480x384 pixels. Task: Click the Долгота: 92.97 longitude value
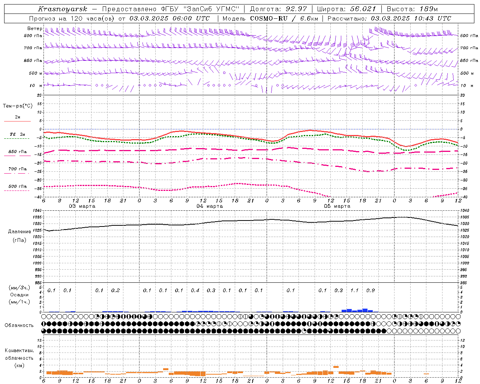point(278,9)
